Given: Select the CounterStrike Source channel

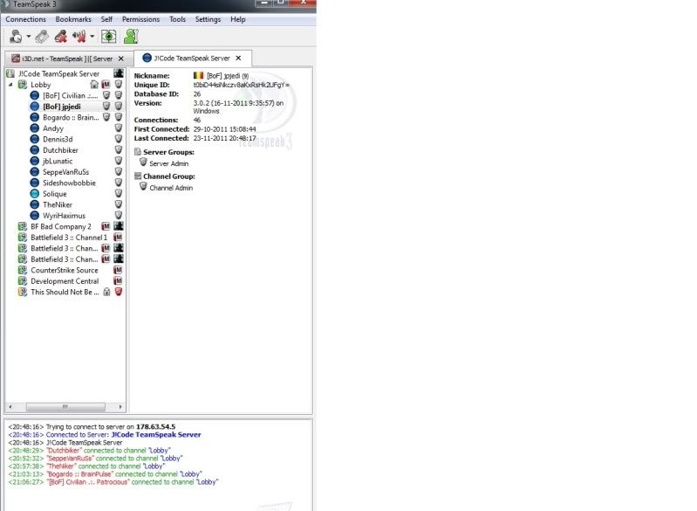Looking at the screenshot, I should [x=64, y=270].
